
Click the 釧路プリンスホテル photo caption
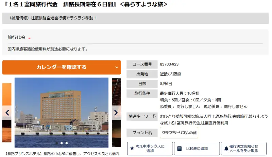coord(62,154)
